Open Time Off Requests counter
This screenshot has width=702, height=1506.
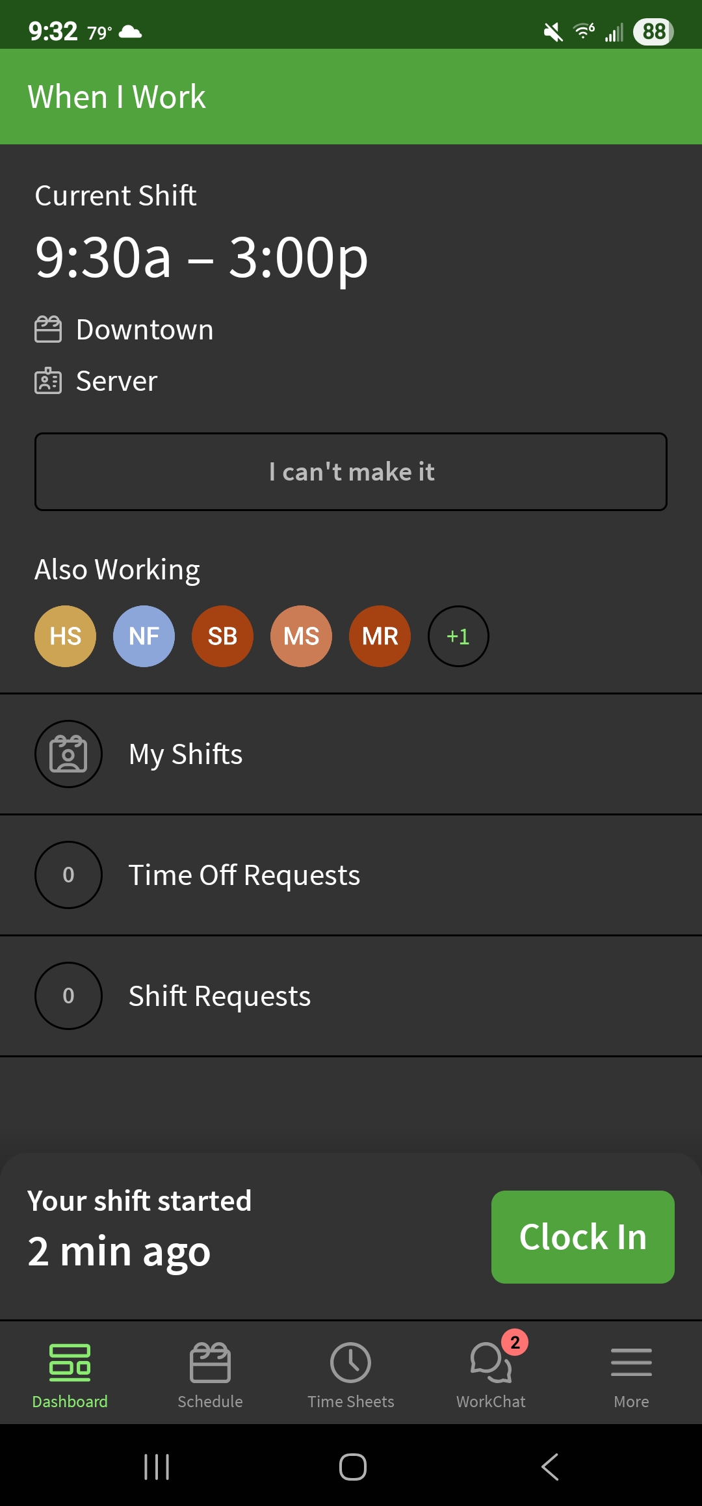[68, 875]
